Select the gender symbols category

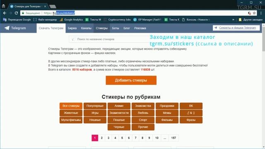191,113
